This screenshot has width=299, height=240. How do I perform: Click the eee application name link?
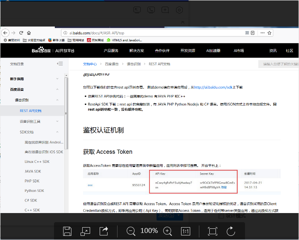coord(90,185)
